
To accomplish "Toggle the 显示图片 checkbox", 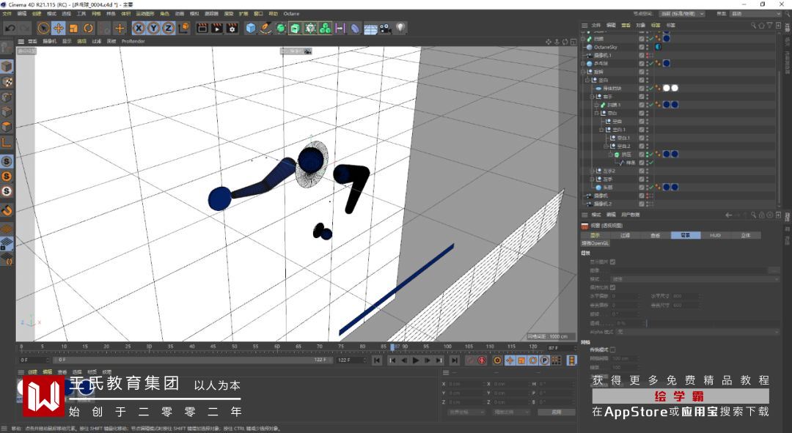I will (612, 262).
